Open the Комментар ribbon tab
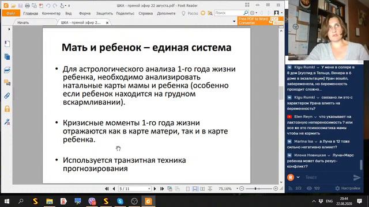369x207 pixels. [51, 13]
